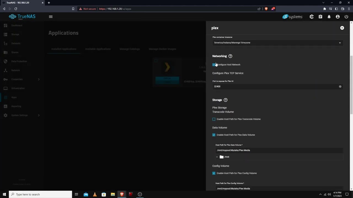Screen dimensions: 353x198
Task: Select the plex app checkbox on its card
Action: tap(156, 61)
